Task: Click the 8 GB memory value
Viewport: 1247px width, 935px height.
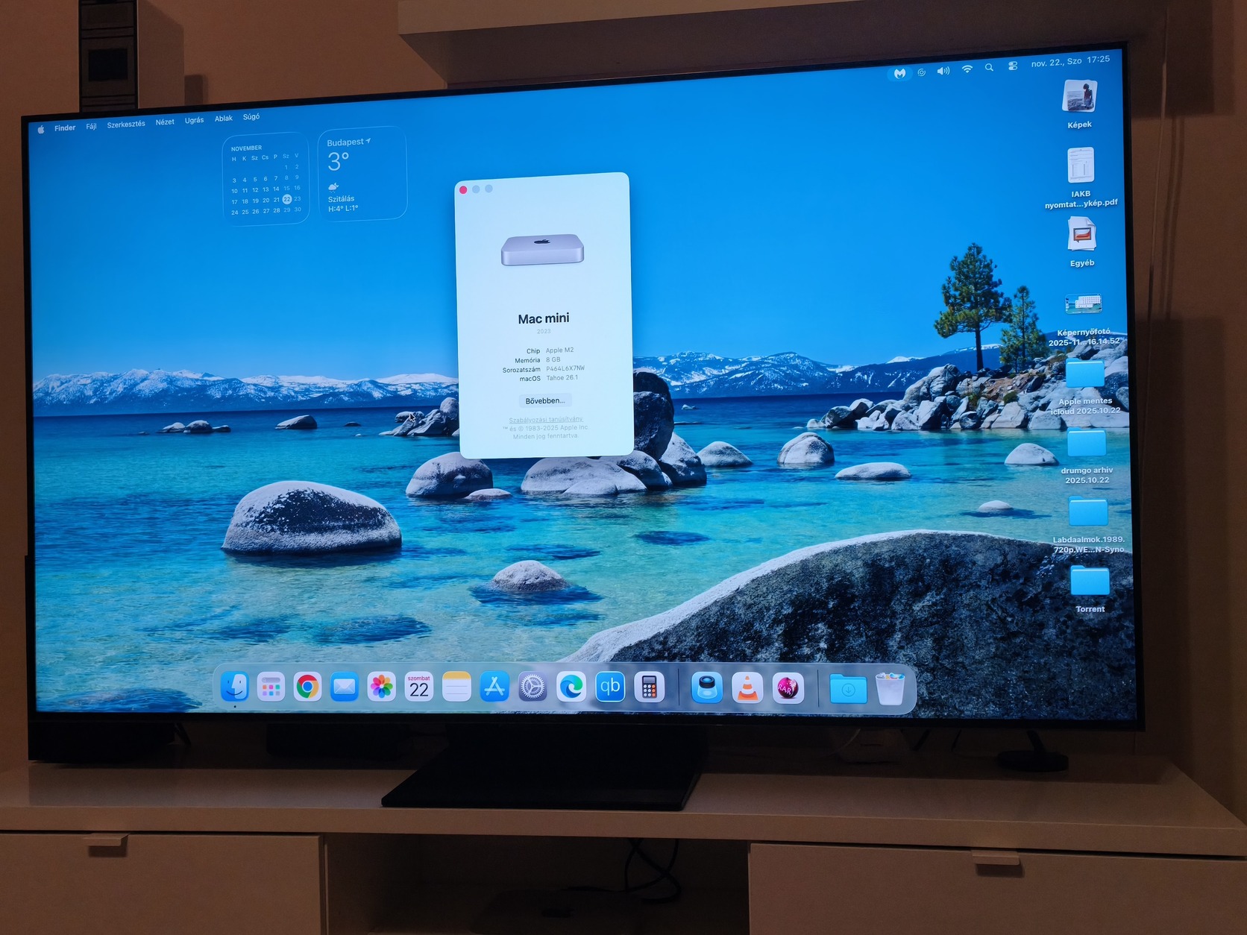Action: [553, 359]
